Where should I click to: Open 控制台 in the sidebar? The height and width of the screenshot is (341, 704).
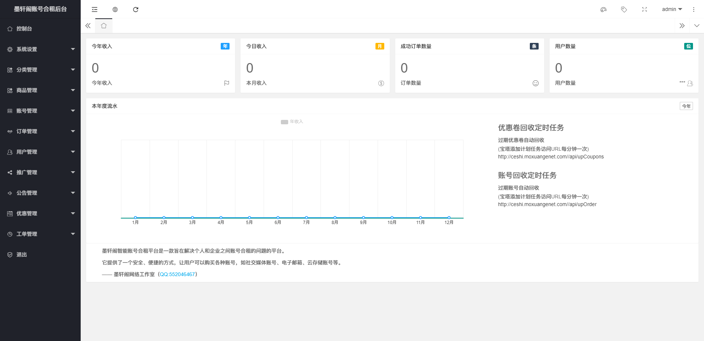40,29
